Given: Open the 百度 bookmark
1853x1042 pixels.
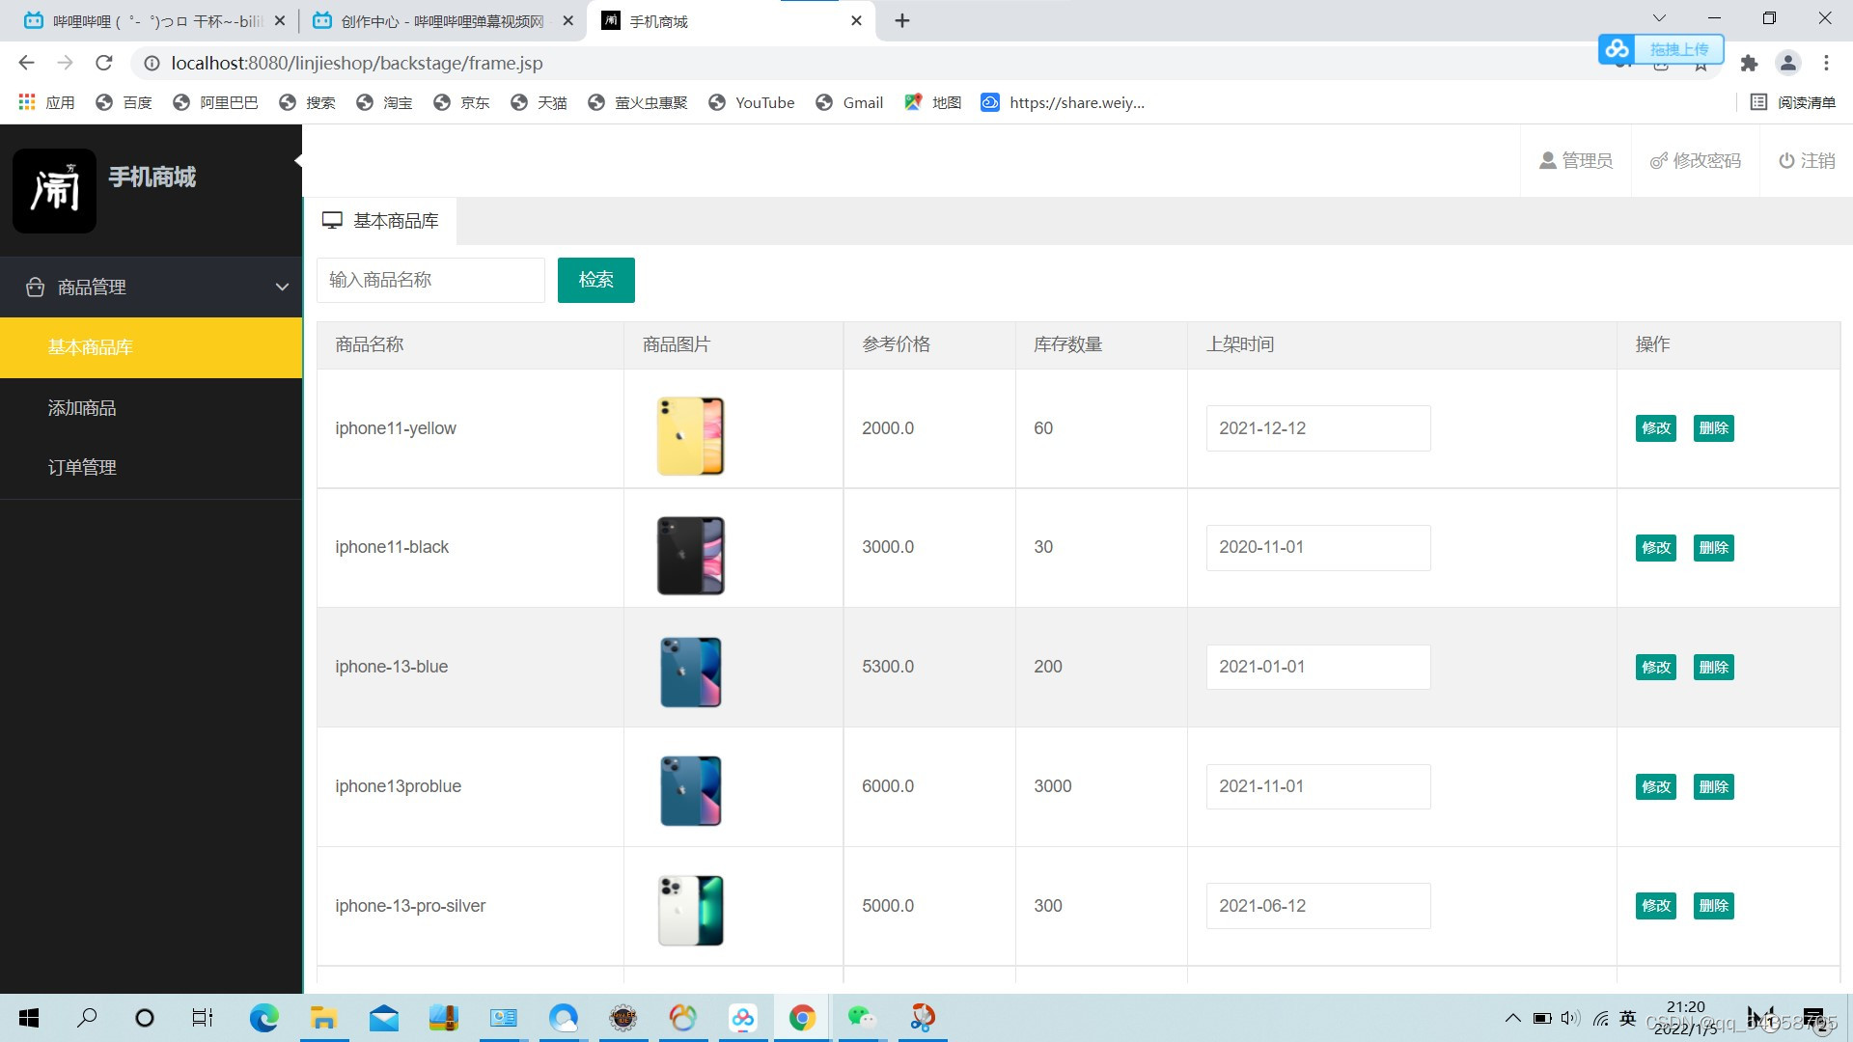Looking at the screenshot, I should [x=124, y=102].
